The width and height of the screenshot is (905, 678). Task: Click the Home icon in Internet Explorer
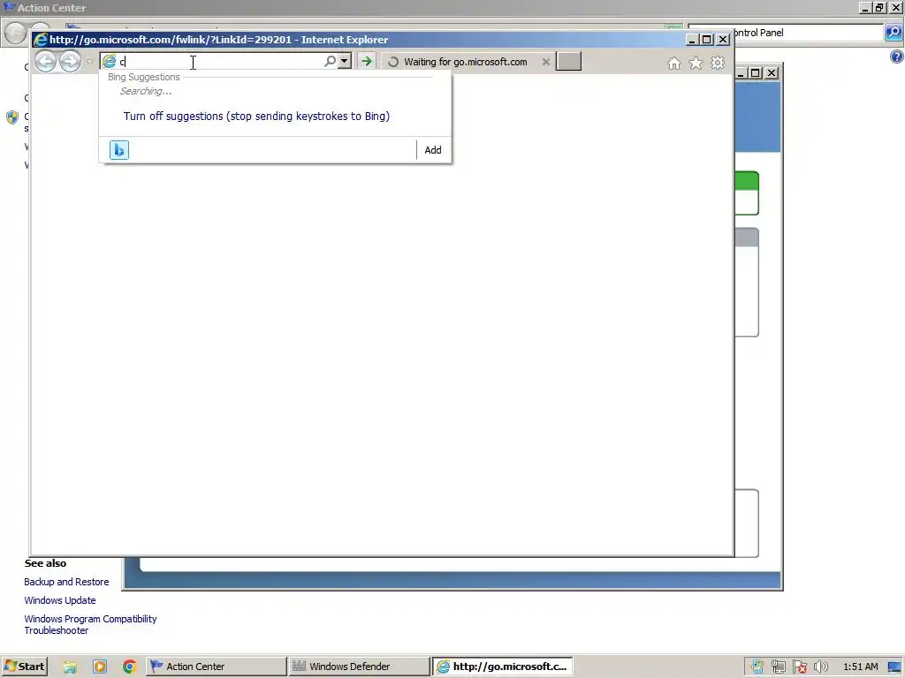click(x=674, y=63)
